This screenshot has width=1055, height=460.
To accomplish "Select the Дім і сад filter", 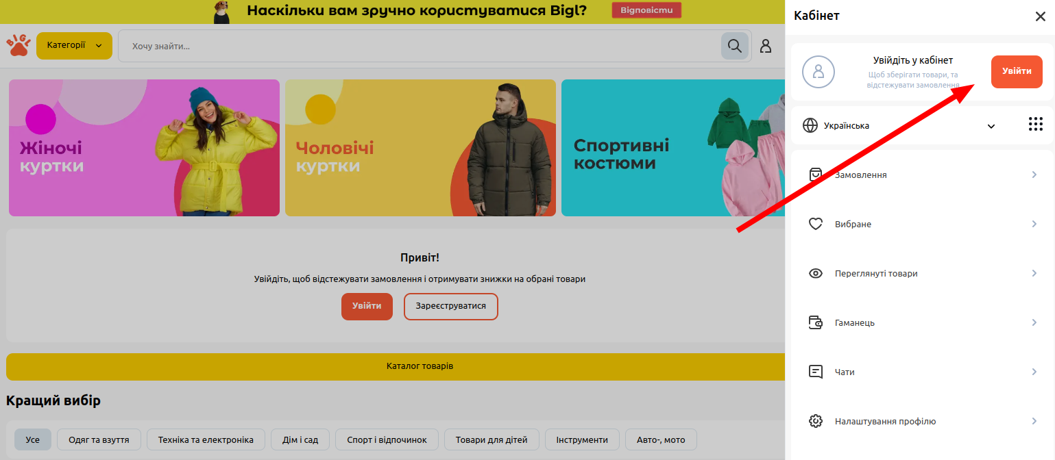I will pyautogui.click(x=300, y=439).
